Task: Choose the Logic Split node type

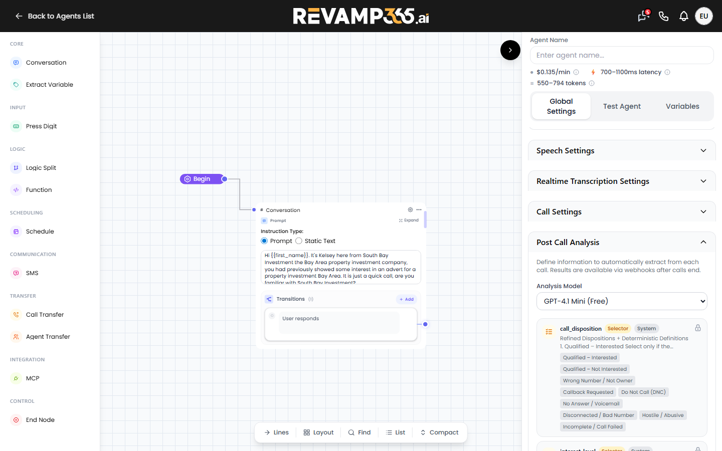Action: (x=41, y=168)
